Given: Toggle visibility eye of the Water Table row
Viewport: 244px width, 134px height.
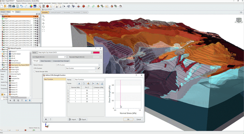Looking at the screenshot, I should [x=35, y=16].
